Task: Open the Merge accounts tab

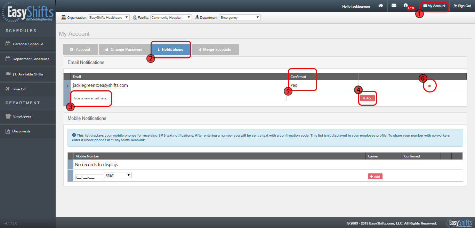Action: 215,49
